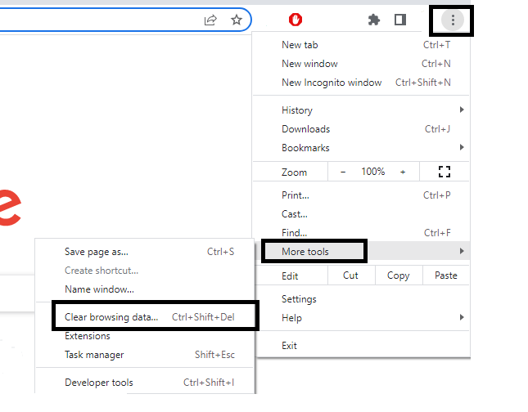Open Developer tools from submenu
The image size is (528, 412).
pyautogui.click(x=145, y=383)
